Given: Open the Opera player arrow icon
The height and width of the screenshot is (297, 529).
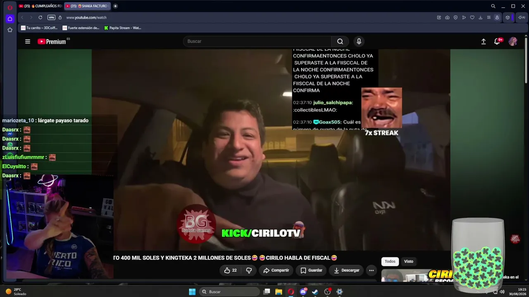Looking at the screenshot, I should [x=464, y=17].
